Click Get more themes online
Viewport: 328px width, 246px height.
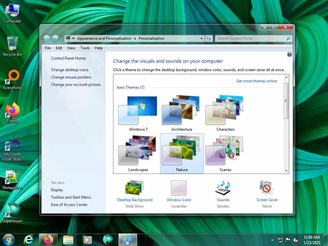pos(257,81)
